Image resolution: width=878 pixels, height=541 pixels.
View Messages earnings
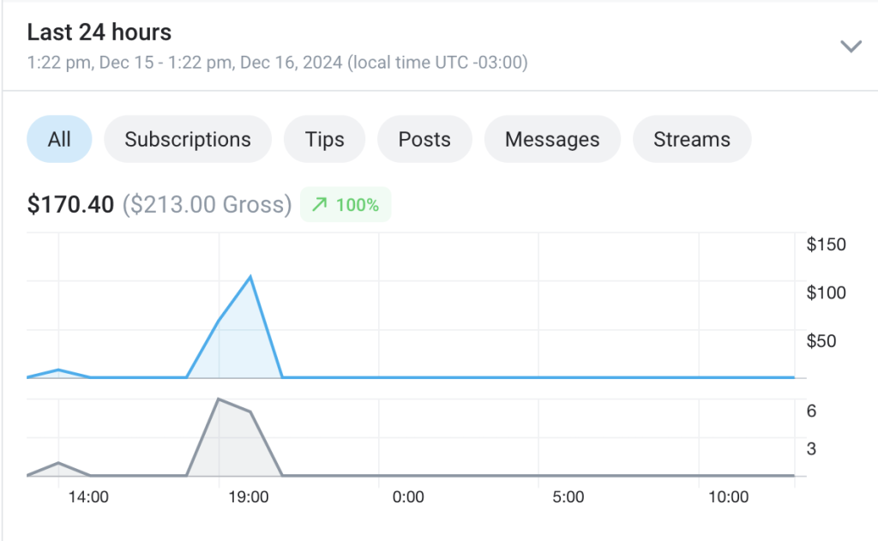552,139
